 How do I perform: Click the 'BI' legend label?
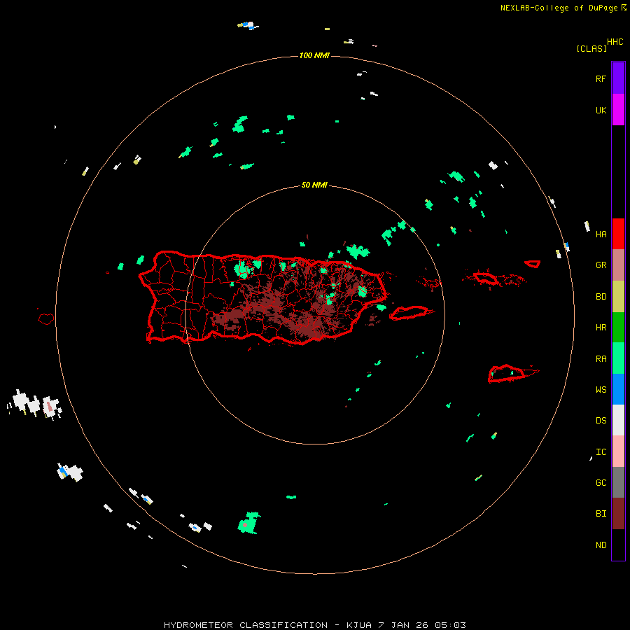click(601, 514)
